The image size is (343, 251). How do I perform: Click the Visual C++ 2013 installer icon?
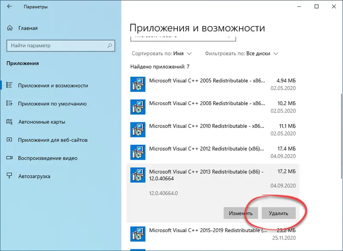[138, 175]
